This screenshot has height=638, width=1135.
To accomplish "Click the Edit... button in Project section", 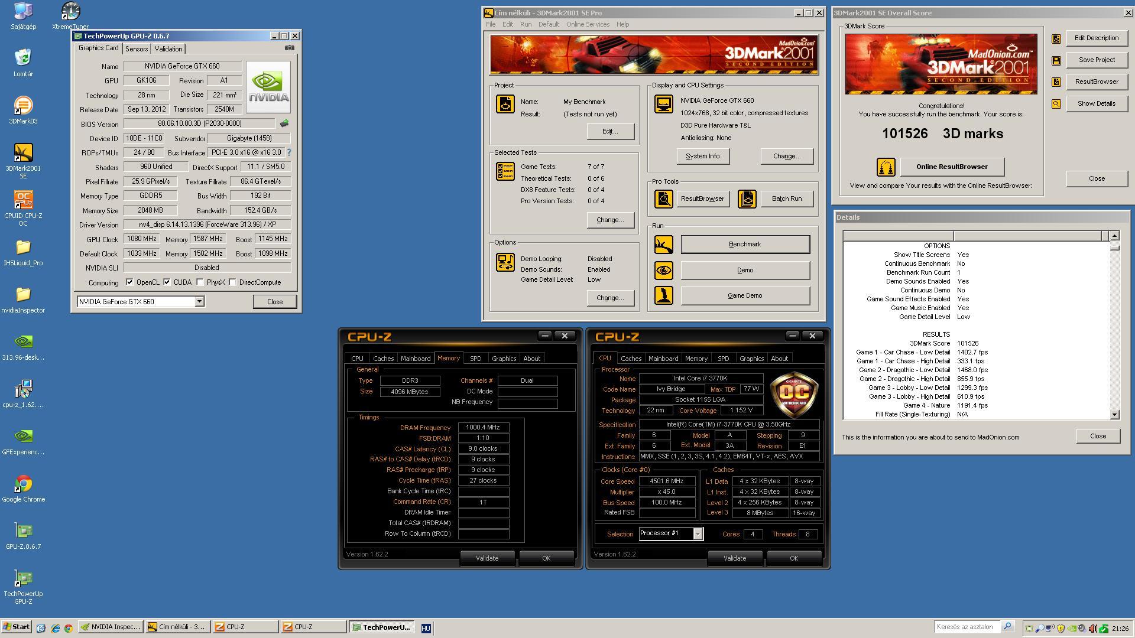I will pos(610,132).
